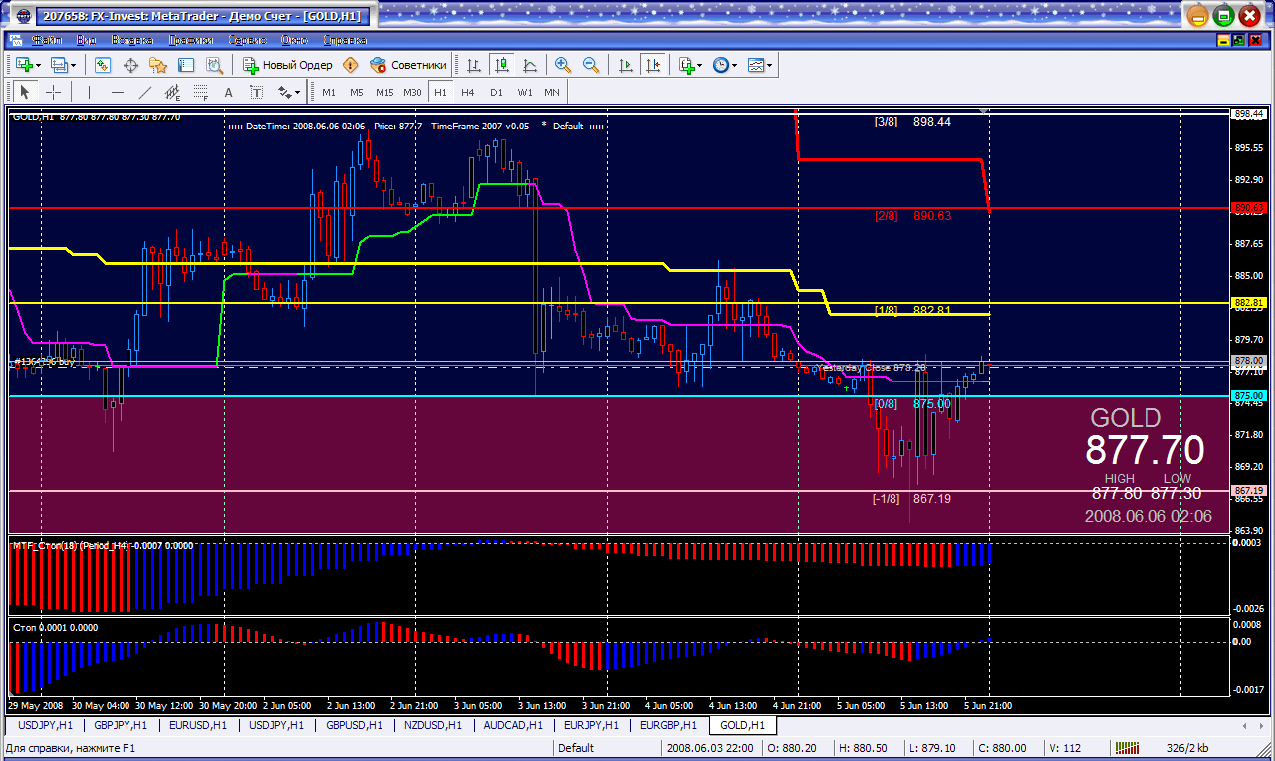The height and width of the screenshot is (761, 1275).
Task: Select the M1 timeframe button
Action: 329,92
